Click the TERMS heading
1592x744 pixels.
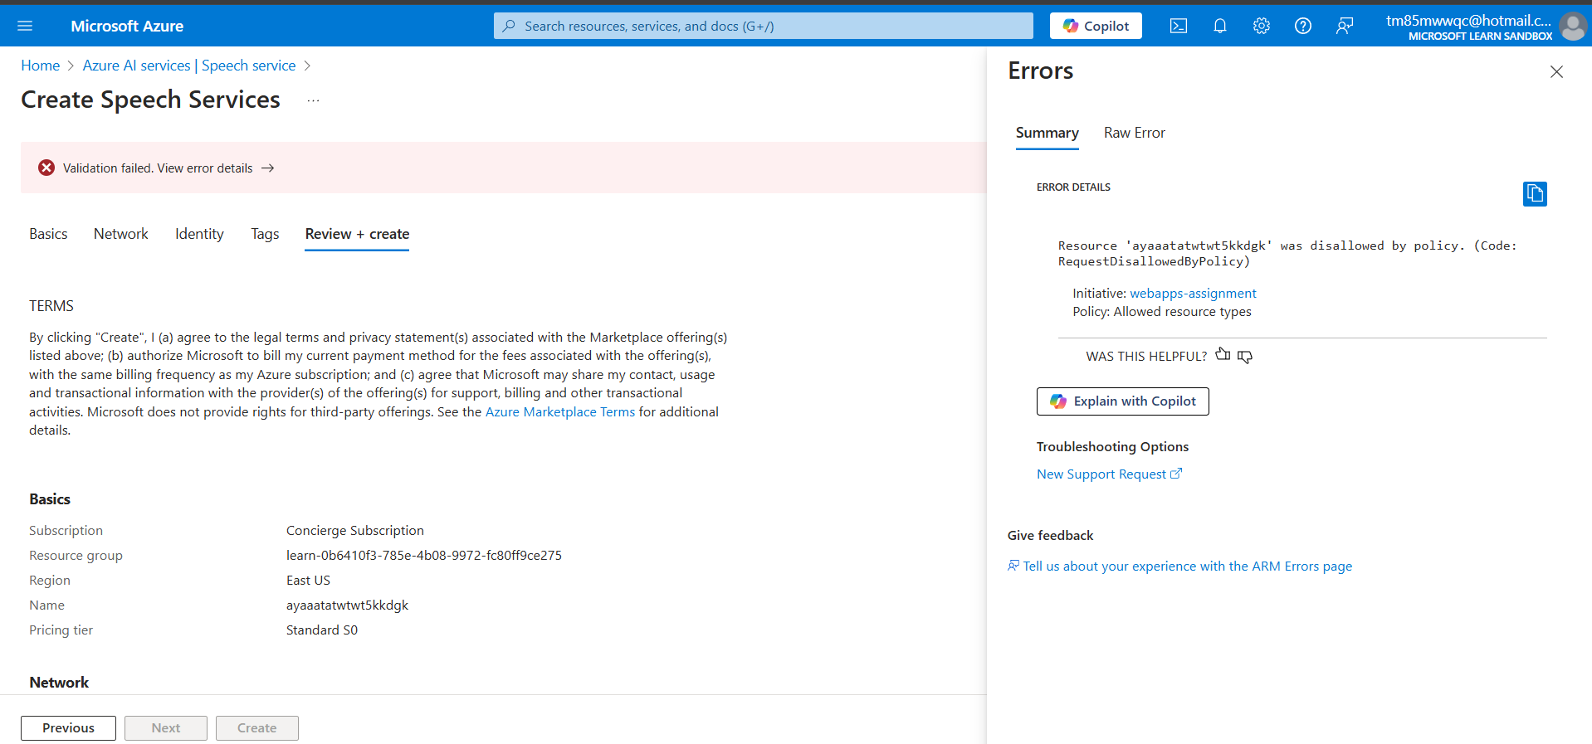tap(51, 306)
